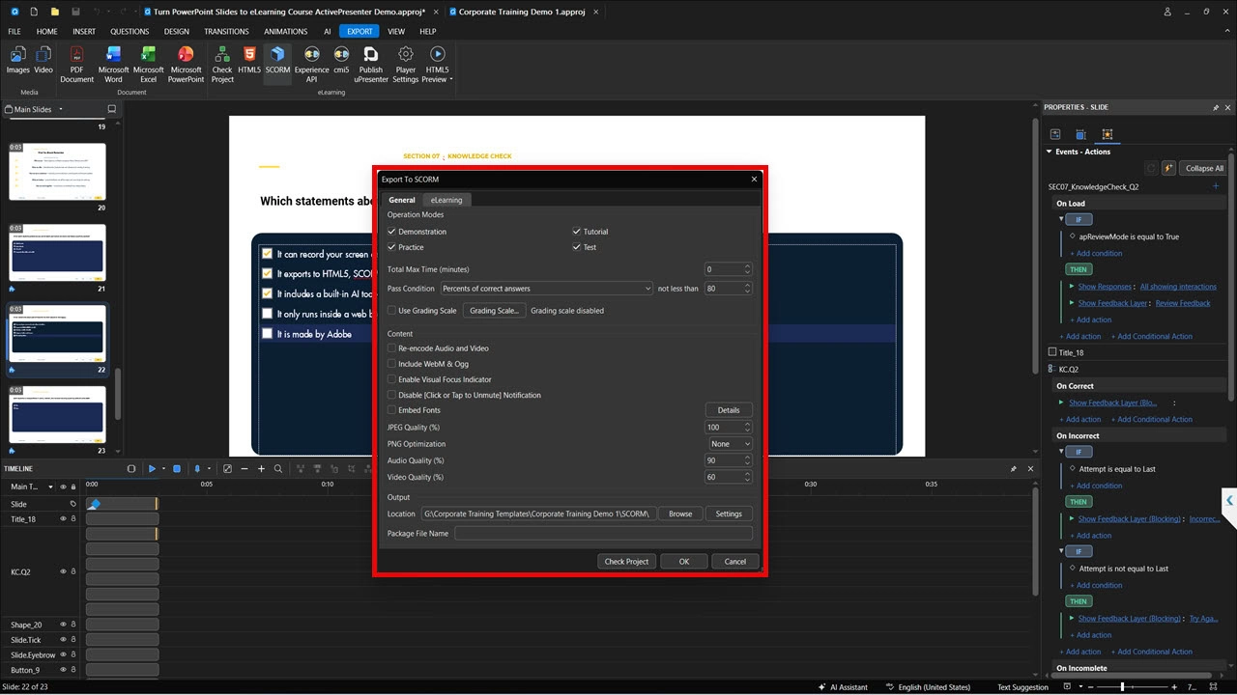Click the Experience API icon
Image resolution: width=1237 pixels, height=695 pixels.
(311, 63)
